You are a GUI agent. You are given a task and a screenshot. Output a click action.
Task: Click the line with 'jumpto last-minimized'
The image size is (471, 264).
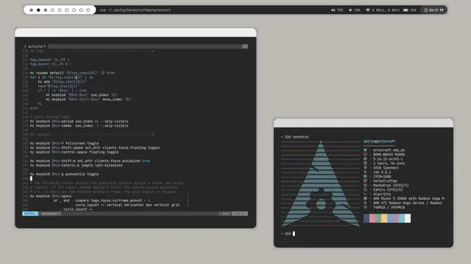tap(76, 165)
